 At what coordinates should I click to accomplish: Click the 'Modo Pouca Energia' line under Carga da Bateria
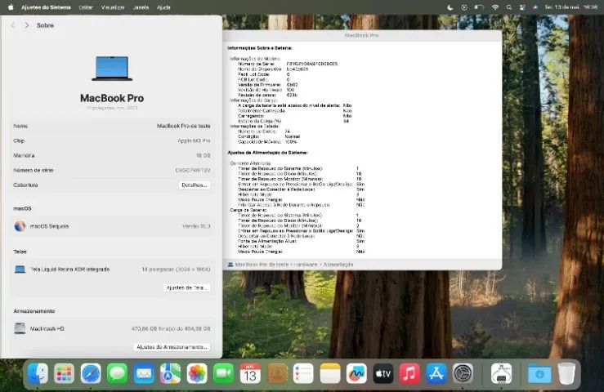302,252
